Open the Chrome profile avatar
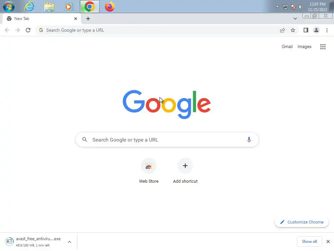 316,30
